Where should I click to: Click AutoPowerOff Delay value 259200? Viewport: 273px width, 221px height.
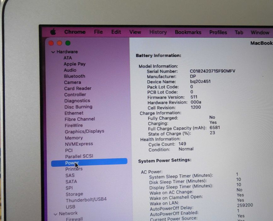[x=245, y=205]
